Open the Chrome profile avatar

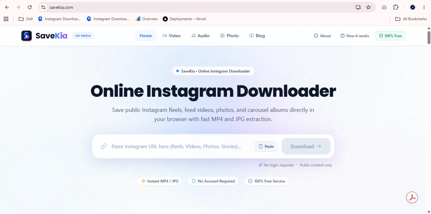point(413,7)
